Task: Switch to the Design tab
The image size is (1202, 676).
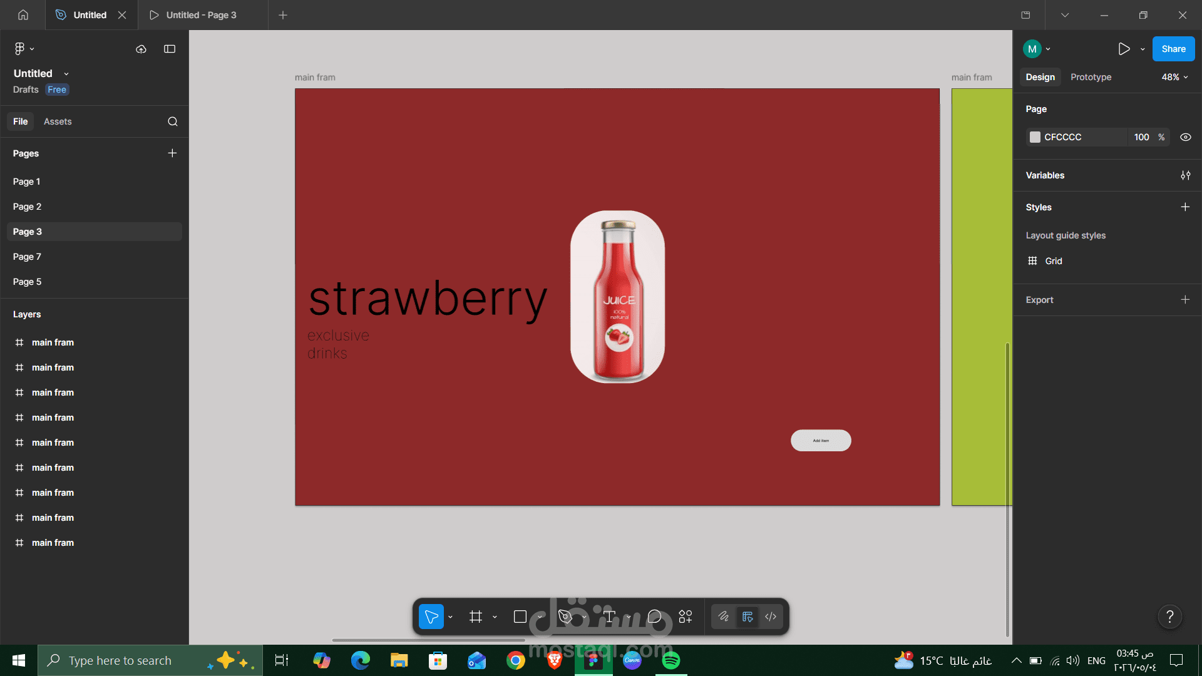Action: 1040,77
